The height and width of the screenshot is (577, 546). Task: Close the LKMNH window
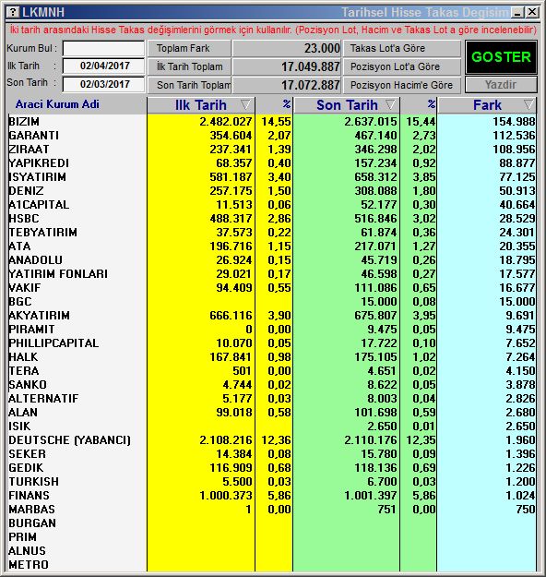pos(532,13)
